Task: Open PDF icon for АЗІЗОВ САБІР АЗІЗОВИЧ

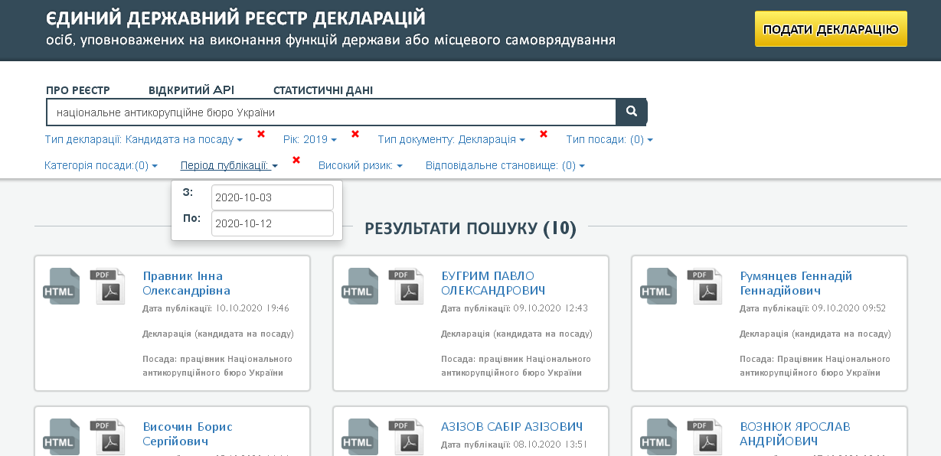Action: (406, 437)
